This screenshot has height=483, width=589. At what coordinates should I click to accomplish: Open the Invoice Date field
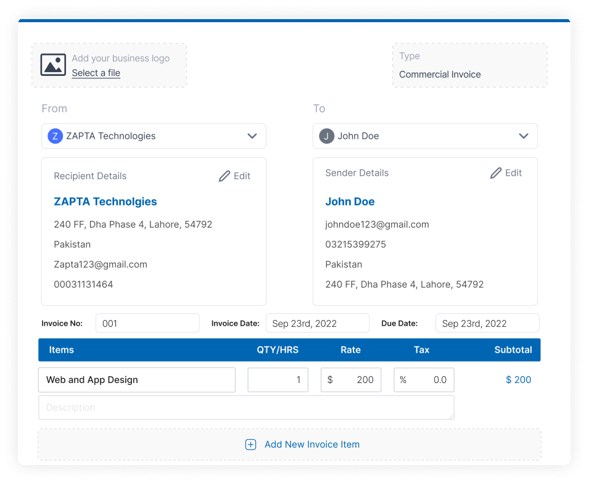(317, 323)
